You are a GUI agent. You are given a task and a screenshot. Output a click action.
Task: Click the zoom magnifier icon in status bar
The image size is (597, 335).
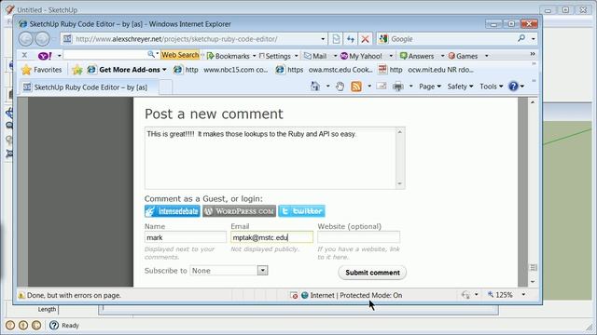[x=491, y=294]
